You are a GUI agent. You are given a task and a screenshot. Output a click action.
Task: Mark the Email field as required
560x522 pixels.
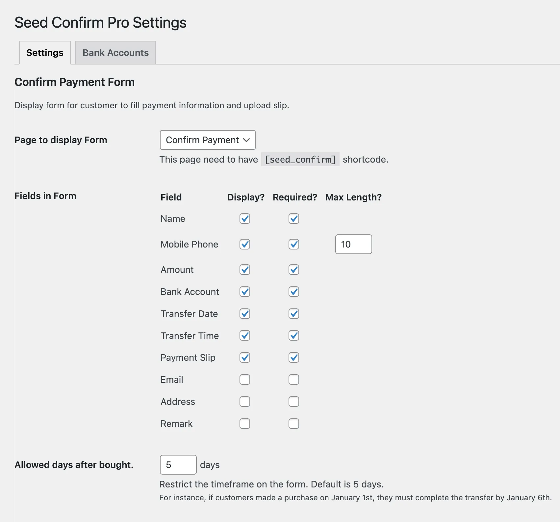coord(294,379)
